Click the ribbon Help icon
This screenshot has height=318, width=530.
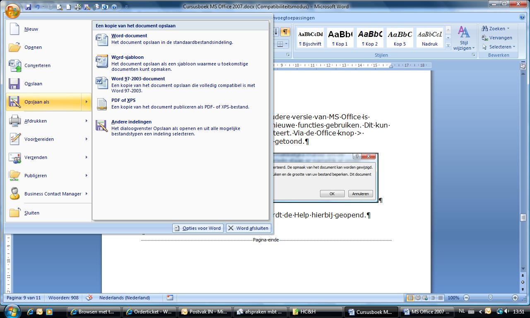[x=522, y=17]
